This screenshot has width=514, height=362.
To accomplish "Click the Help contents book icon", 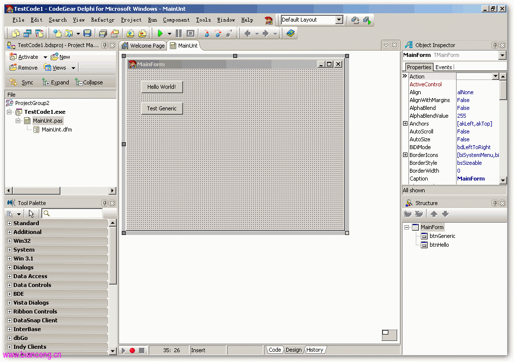I will coord(291,33).
